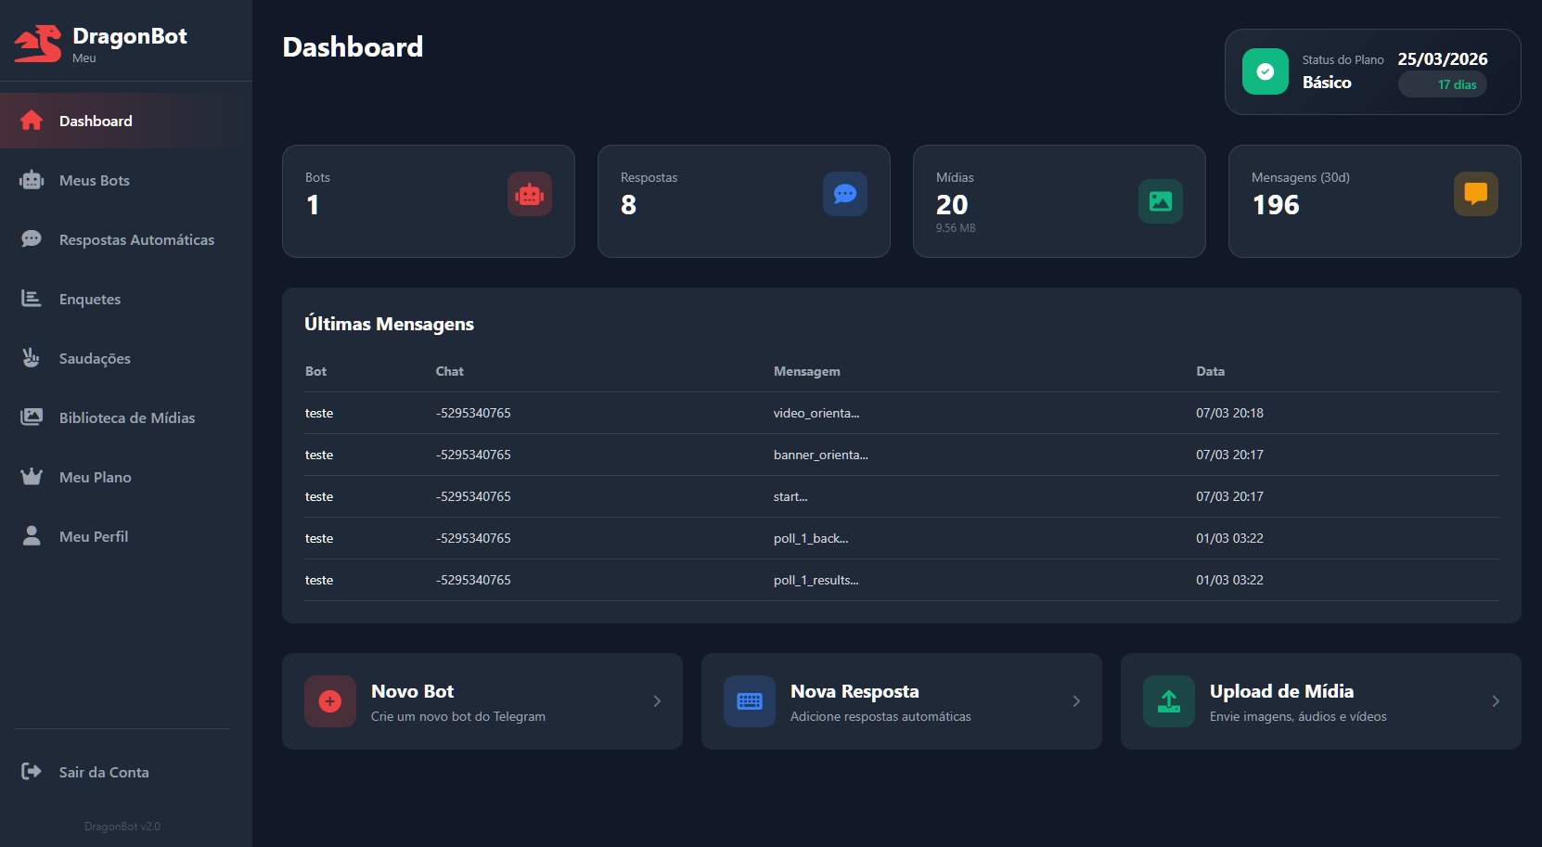Image resolution: width=1542 pixels, height=847 pixels.
Task: Select the Meu Plano crown icon
Action: pos(32,477)
